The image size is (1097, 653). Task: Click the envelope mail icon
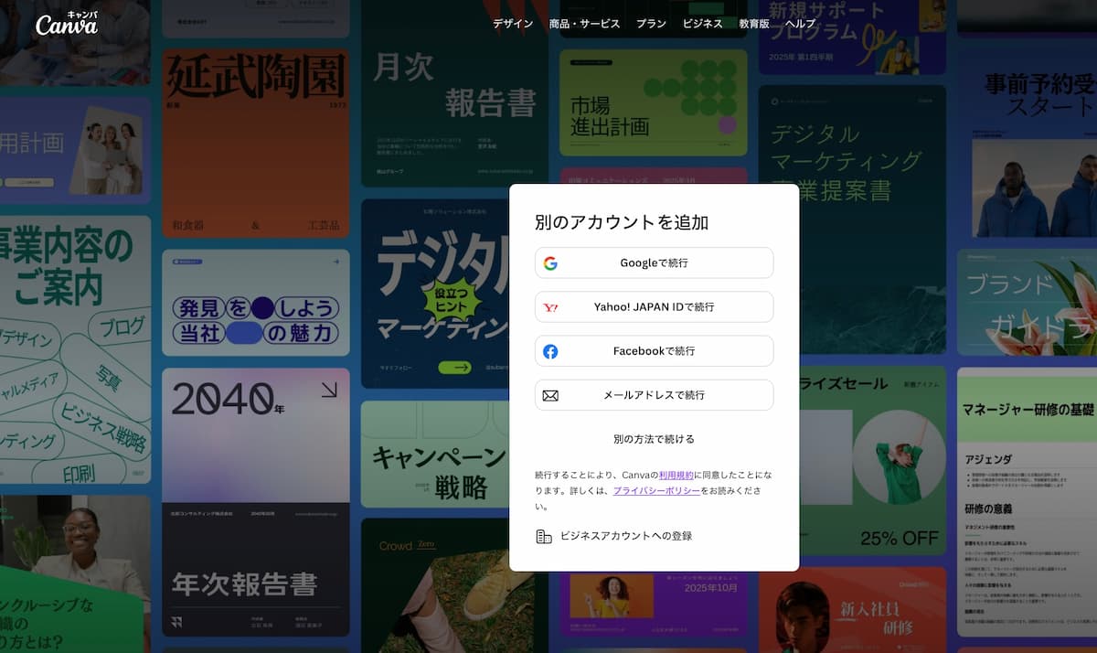point(550,395)
